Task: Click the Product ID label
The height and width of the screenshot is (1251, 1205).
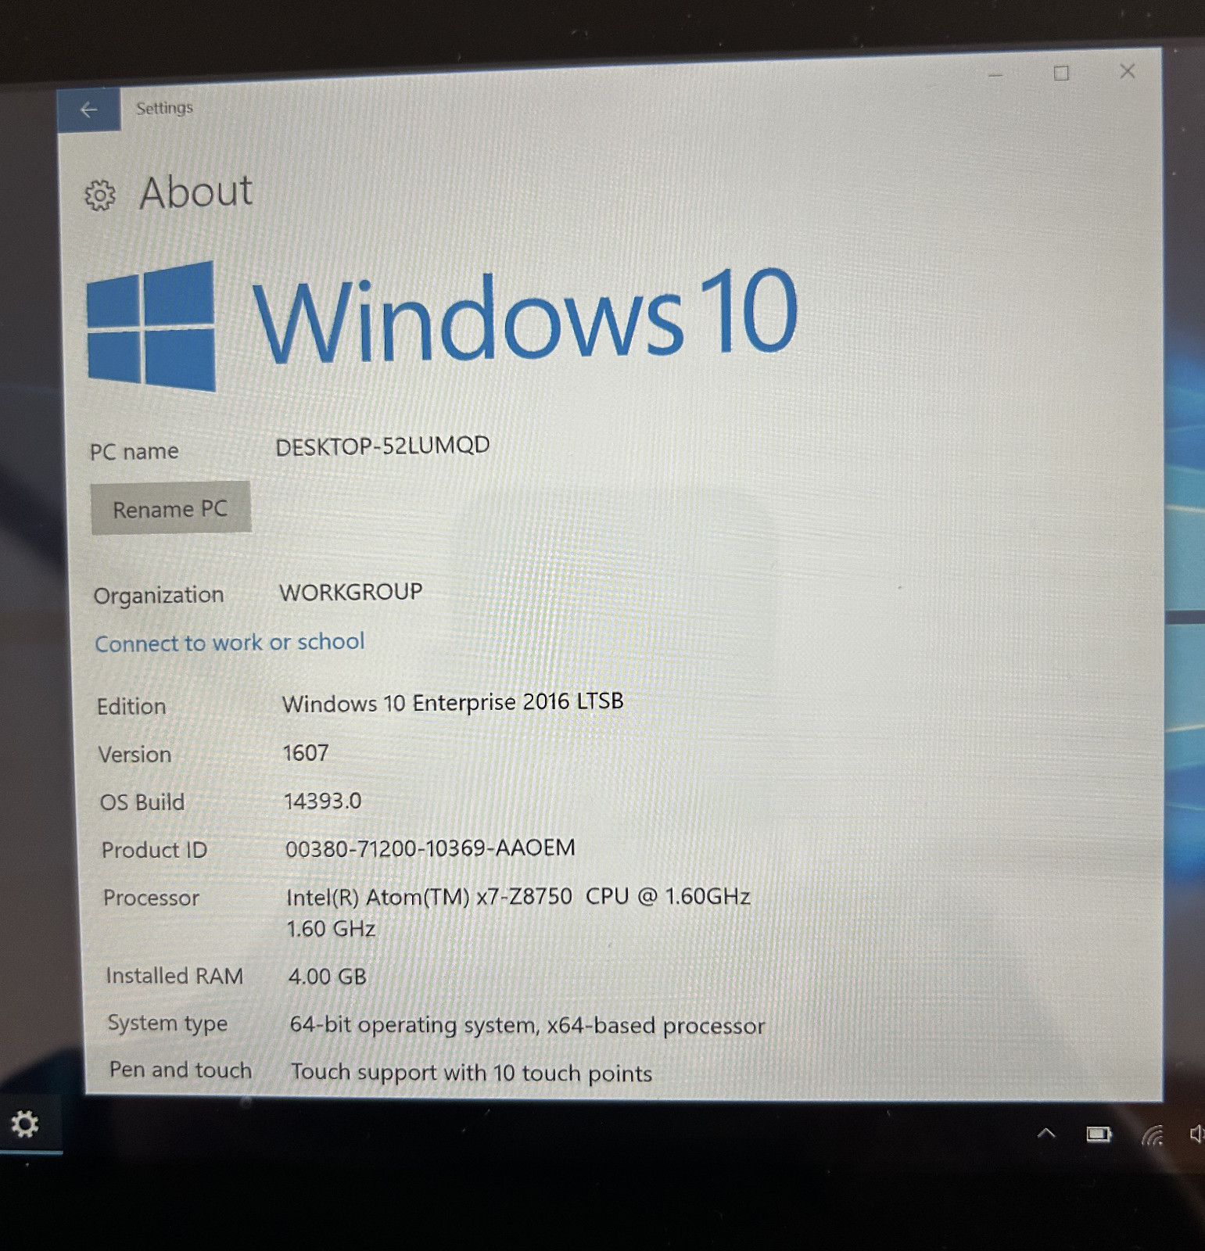Action: point(154,850)
